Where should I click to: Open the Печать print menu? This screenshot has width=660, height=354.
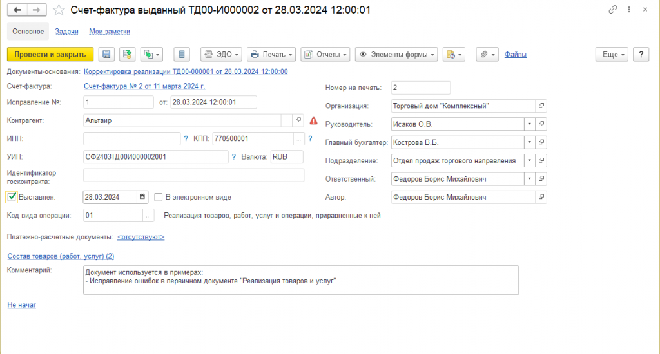pos(271,54)
